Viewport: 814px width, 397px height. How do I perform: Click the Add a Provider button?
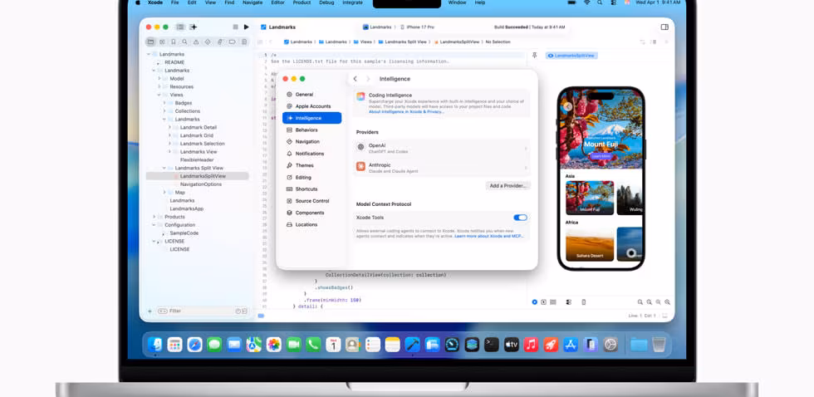coord(508,186)
